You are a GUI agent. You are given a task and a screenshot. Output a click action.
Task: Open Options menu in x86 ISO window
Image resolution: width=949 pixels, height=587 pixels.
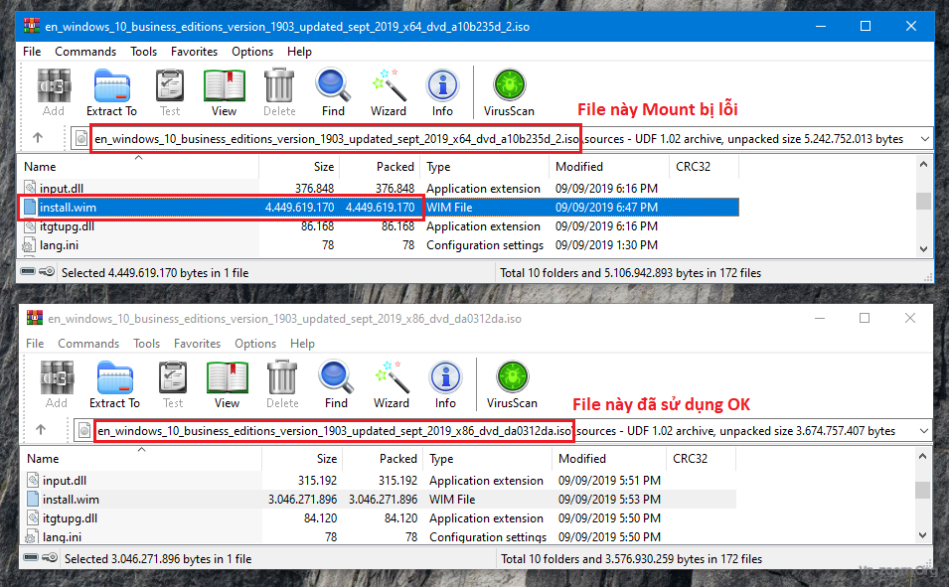click(254, 343)
